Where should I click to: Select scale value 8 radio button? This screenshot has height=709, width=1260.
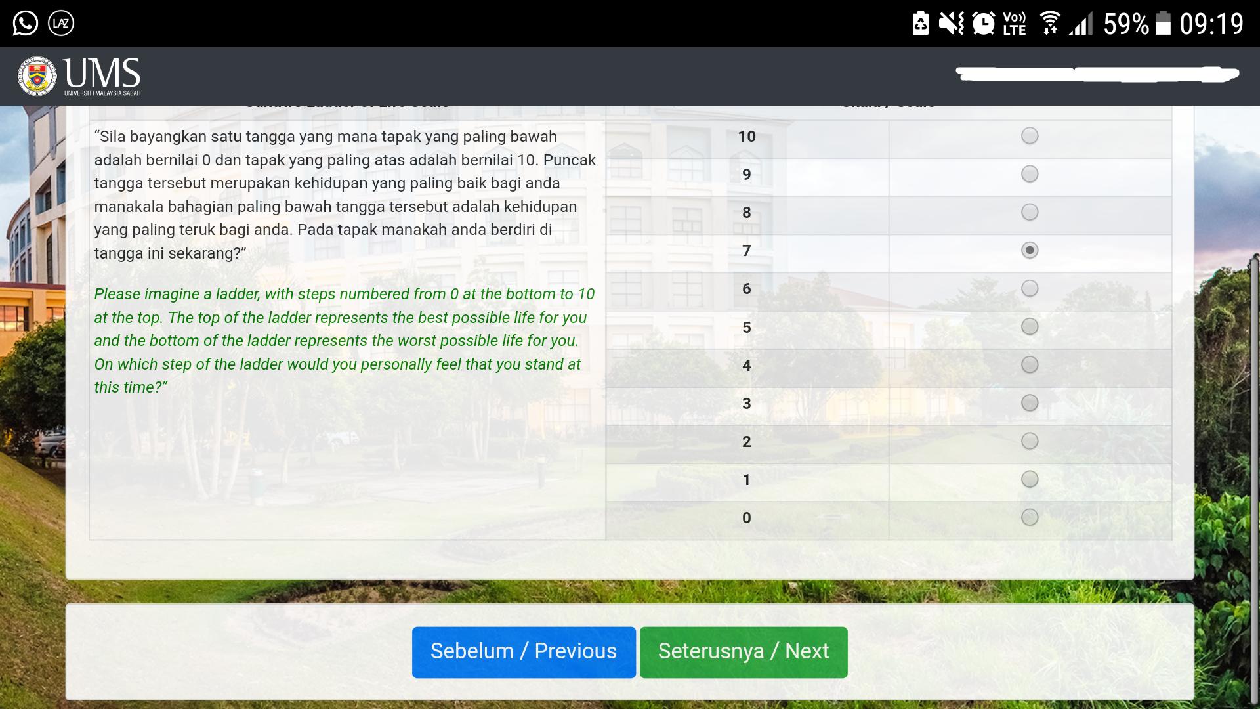[x=1030, y=212]
